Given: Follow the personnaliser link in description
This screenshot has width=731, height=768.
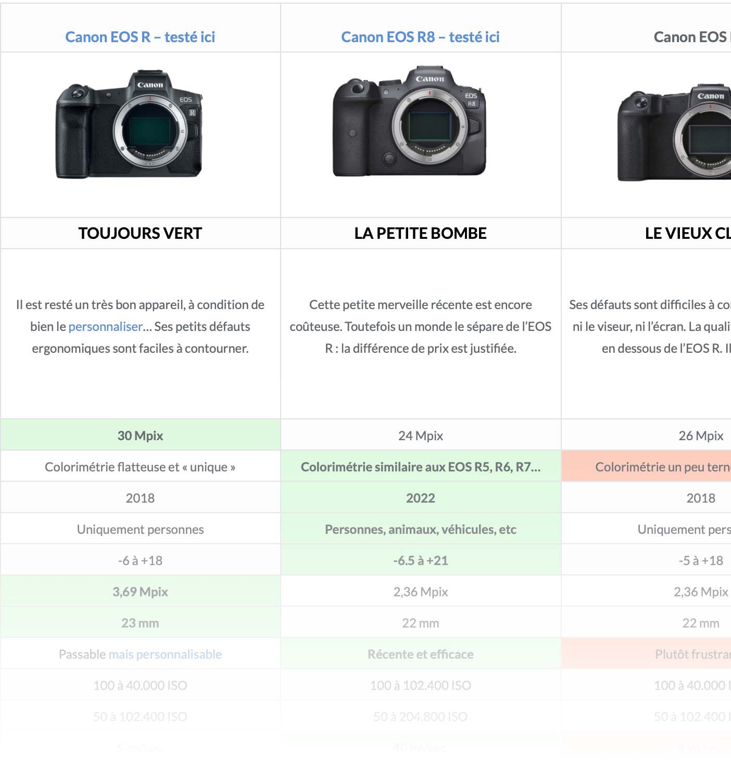Looking at the screenshot, I should [106, 327].
